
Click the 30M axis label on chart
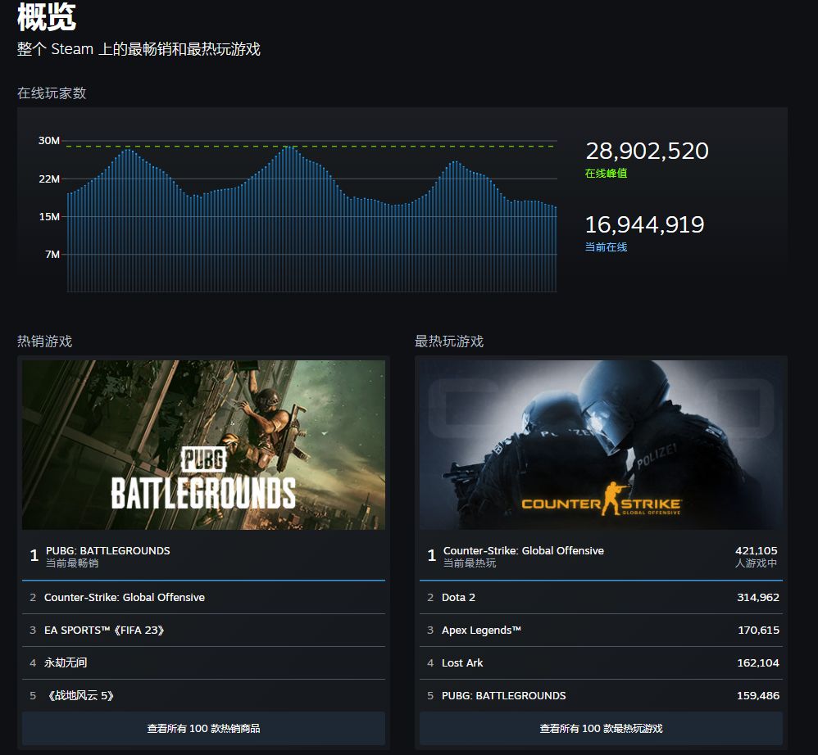(x=49, y=141)
